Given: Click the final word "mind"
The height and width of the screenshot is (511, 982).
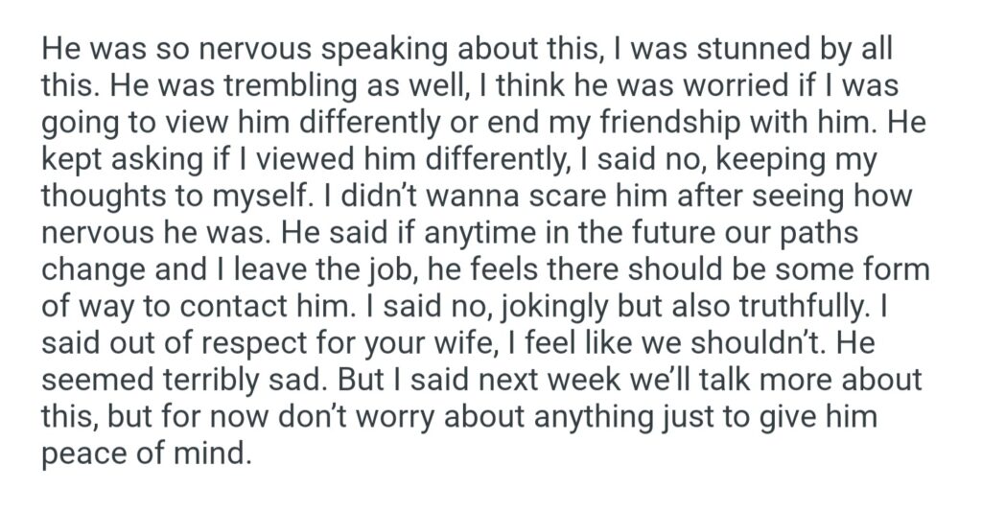Looking at the screenshot, I should coord(217,453).
